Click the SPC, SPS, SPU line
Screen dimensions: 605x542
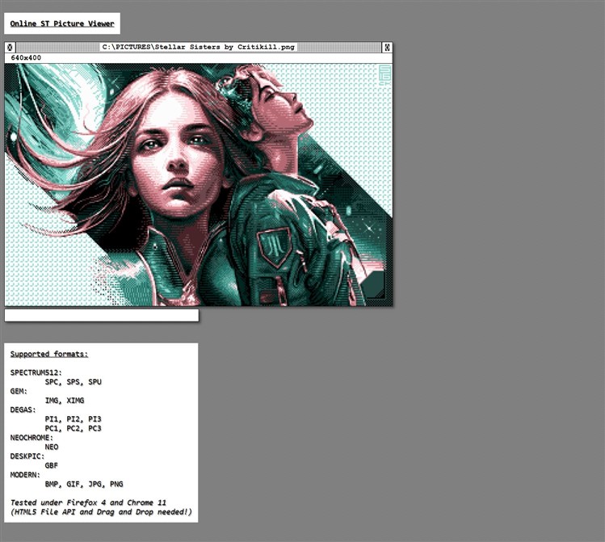click(74, 382)
